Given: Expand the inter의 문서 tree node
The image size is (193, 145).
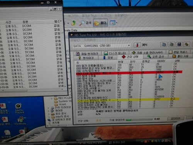Looking at the screenshot, I should [49, 117].
